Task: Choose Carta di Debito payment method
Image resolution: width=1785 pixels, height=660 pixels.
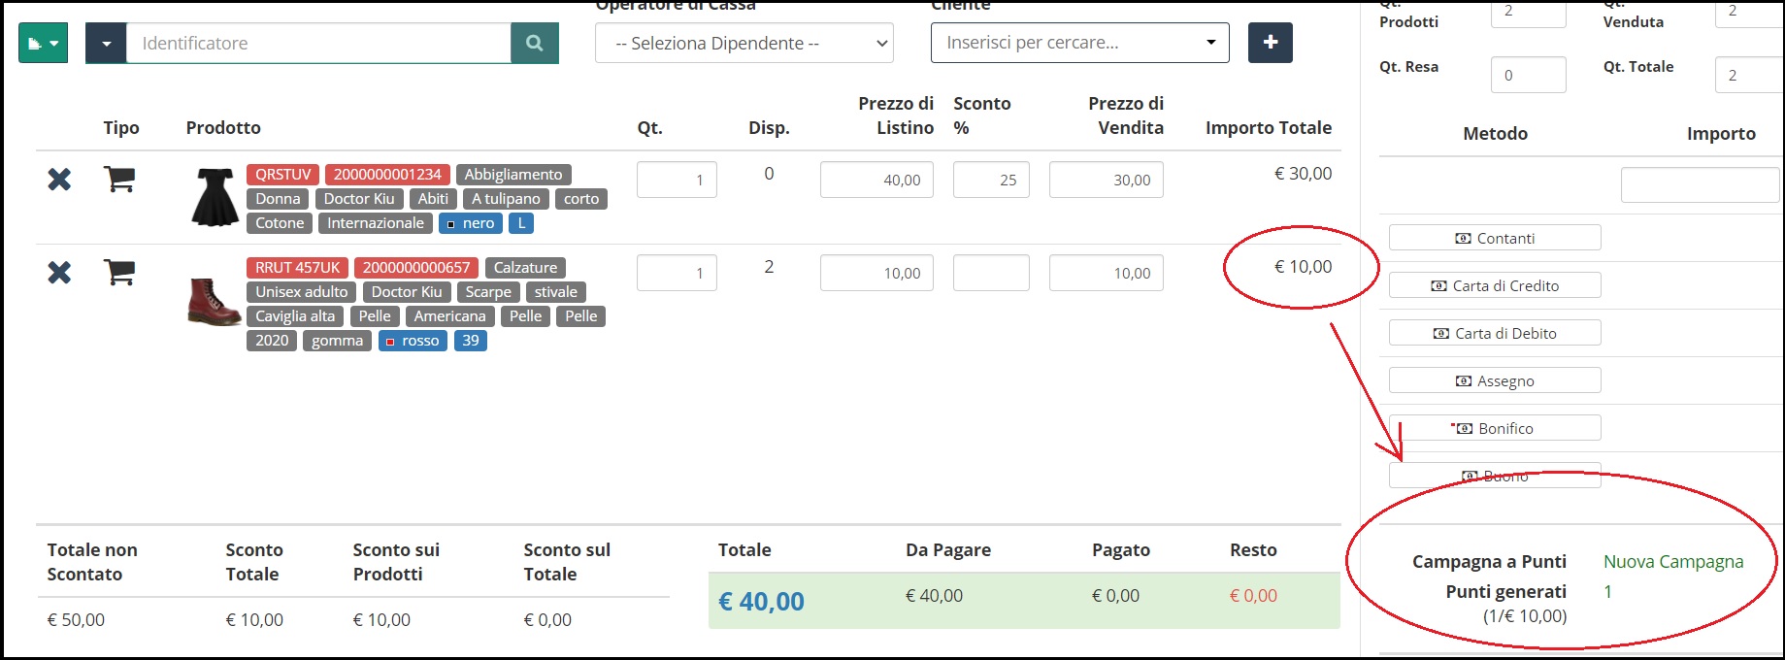Action: click(x=1495, y=333)
